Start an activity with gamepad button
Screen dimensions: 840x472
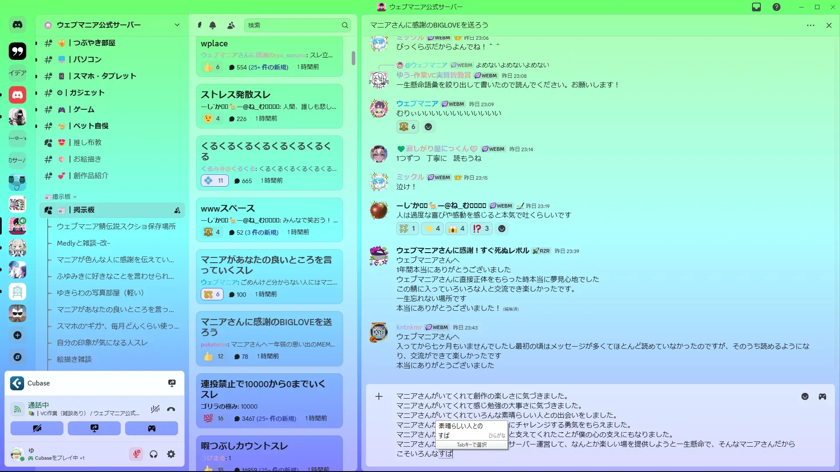151,428
